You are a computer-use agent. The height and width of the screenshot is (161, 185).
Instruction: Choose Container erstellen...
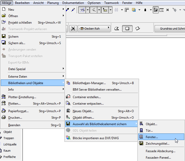tap(102, 97)
